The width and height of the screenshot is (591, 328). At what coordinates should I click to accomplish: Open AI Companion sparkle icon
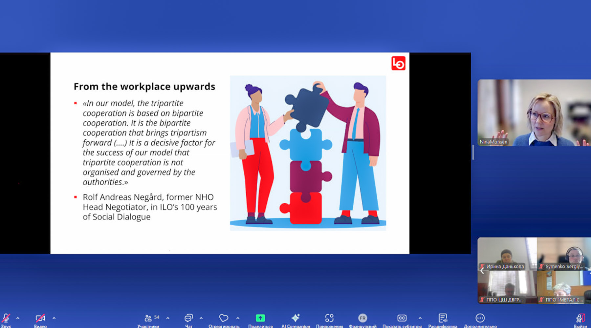click(x=295, y=318)
